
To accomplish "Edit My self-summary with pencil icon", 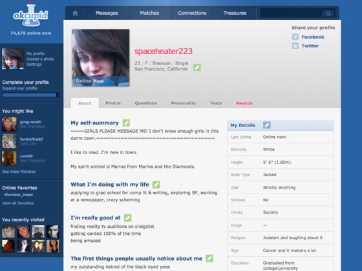I will click(126, 123).
